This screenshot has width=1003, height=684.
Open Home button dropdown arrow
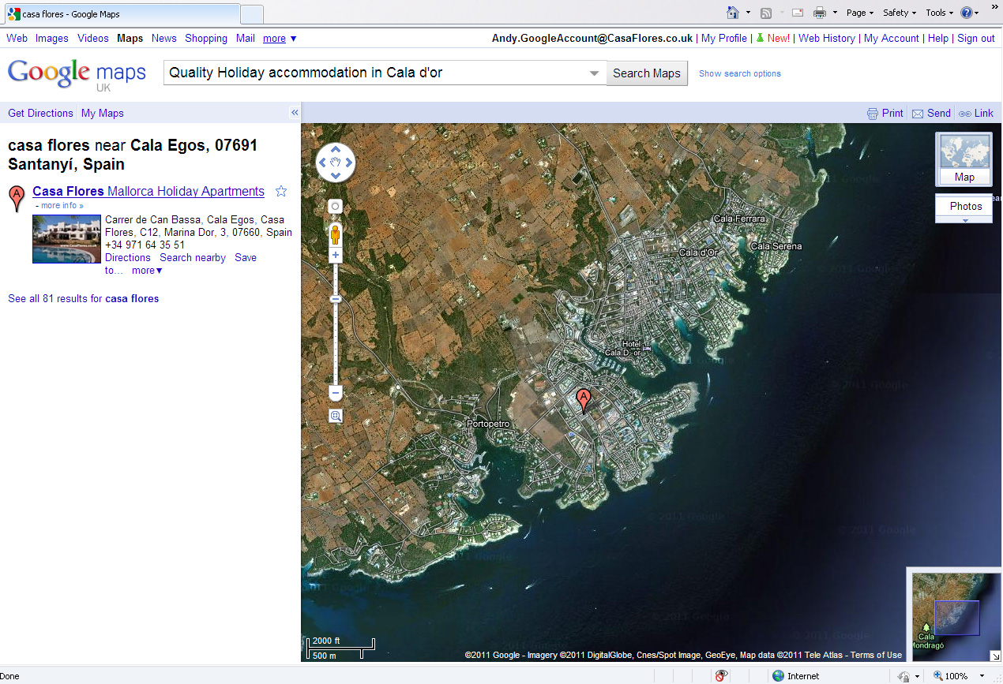[x=747, y=13]
